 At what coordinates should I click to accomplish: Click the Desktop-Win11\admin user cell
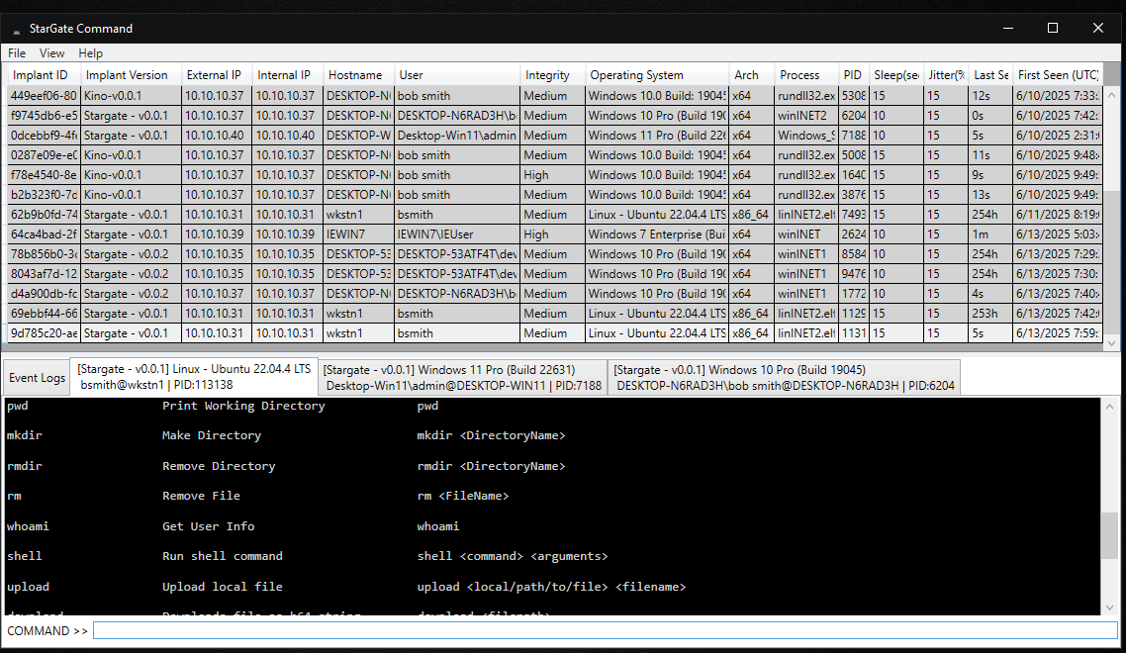click(x=457, y=136)
